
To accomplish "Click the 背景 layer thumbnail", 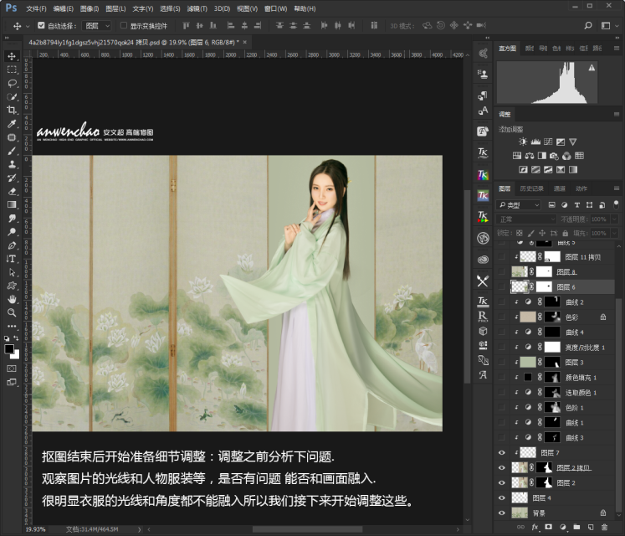I will tap(520, 513).
